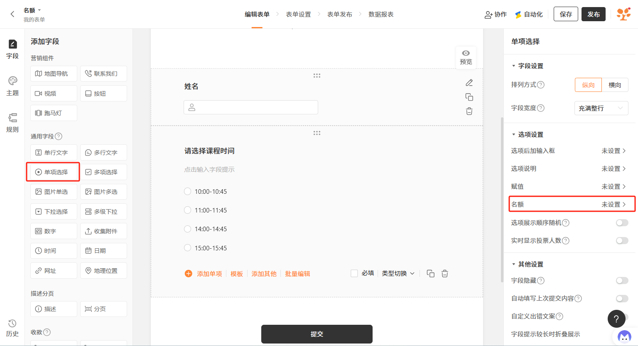
Task: Open the help question mark button
Action: tap(616, 319)
